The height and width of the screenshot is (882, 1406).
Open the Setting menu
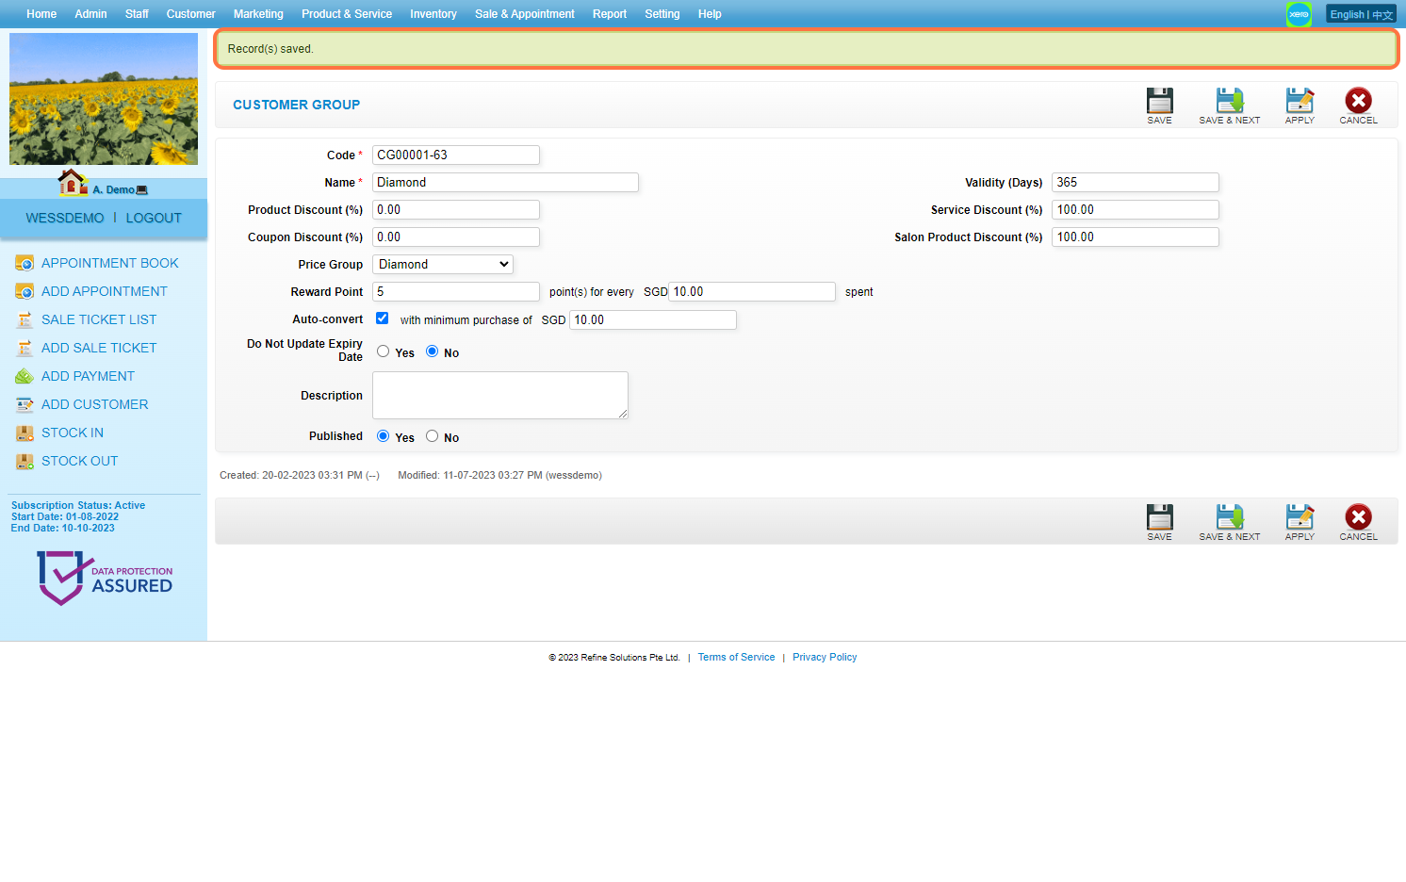(x=662, y=14)
